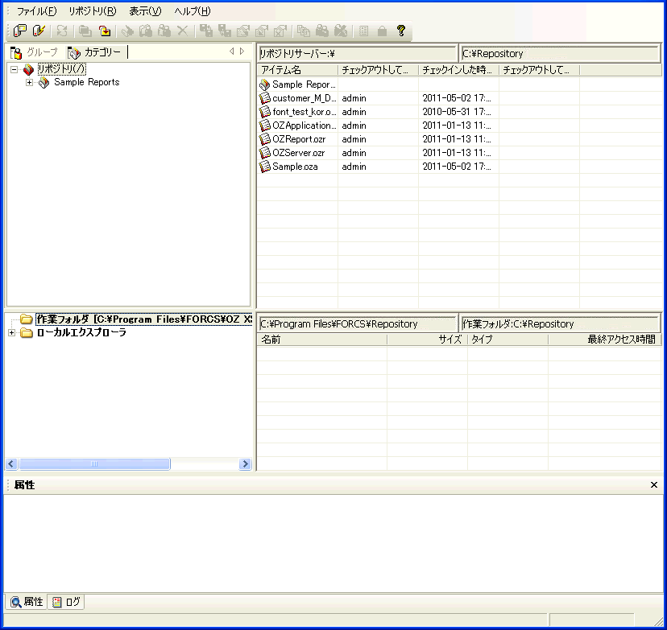Open the ファイル(F) menu
This screenshot has height=630, width=667.
[x=36, y=11]
